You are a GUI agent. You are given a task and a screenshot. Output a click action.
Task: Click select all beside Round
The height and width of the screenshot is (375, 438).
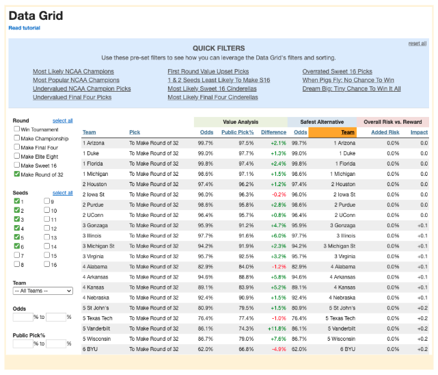[x=62, y=120]
